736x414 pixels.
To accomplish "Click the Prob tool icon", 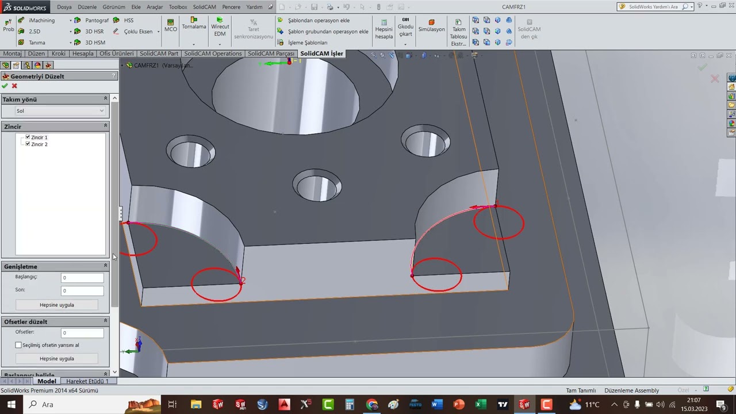I will (8, 25).
